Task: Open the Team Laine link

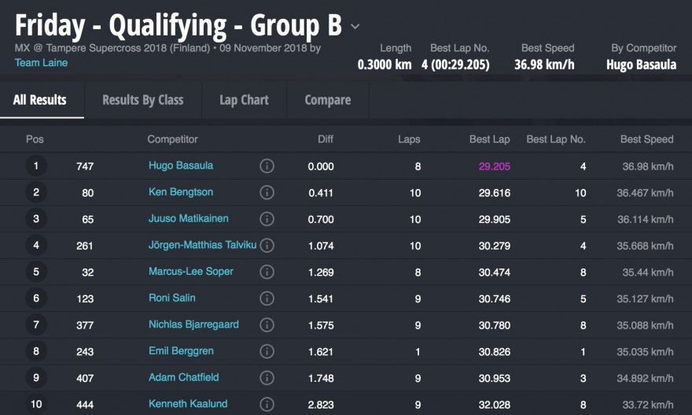Action: coord(41,62)
